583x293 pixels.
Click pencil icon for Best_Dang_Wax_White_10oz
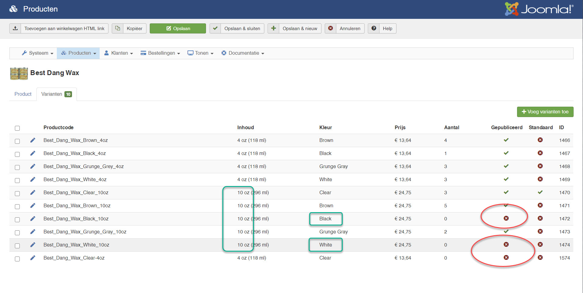pyautogui.click(x=33, y=245)
